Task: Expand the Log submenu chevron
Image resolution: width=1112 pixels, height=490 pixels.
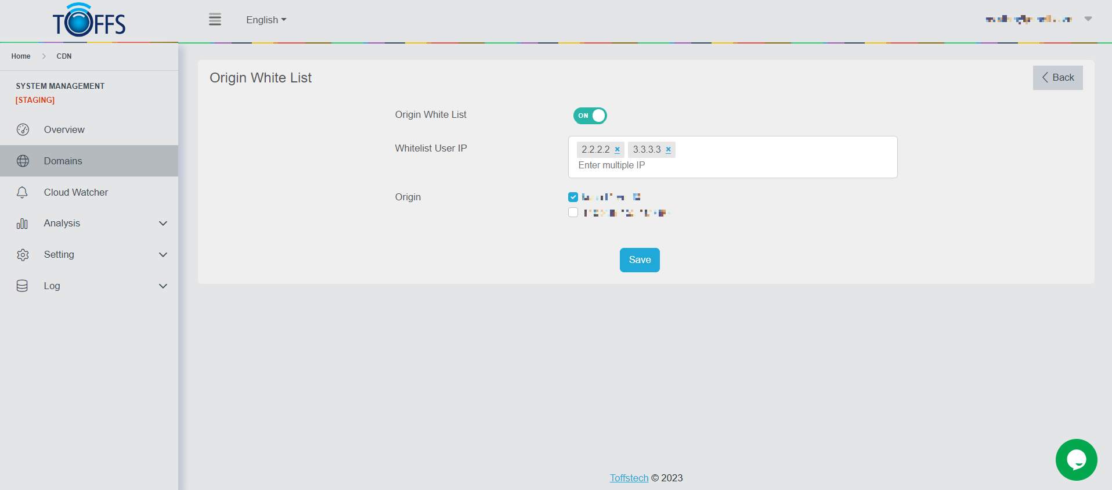Action: (163, 286)
